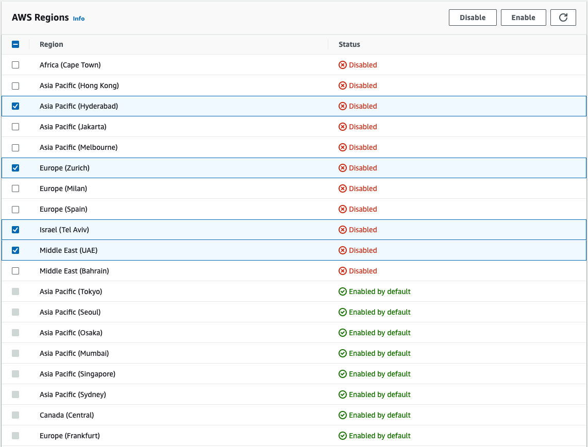Click the Disabled icon next to Middle East (Bahrain)
Image resolution: width=588 pixels, height=447 pixels.
tap(342, 271)
